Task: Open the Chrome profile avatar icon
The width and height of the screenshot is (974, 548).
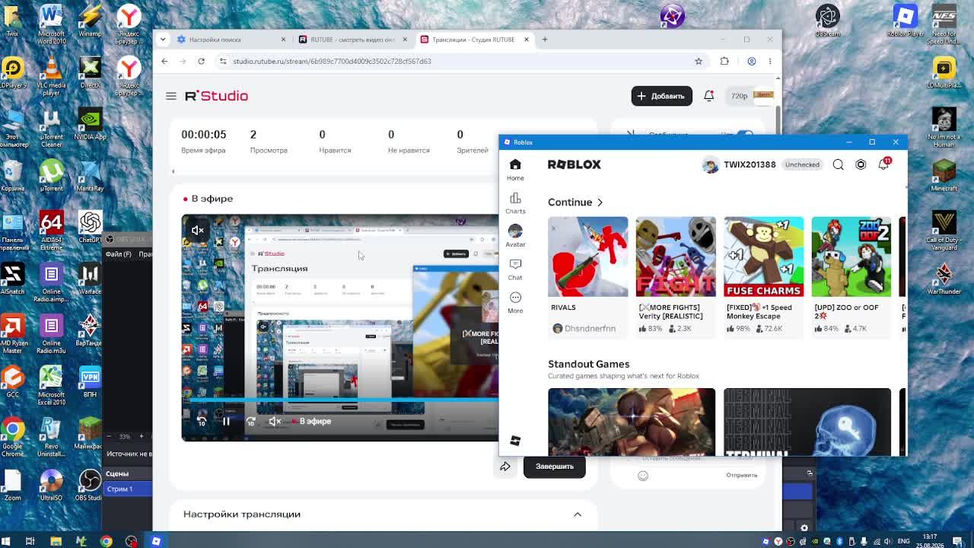Action: [752, 61]
